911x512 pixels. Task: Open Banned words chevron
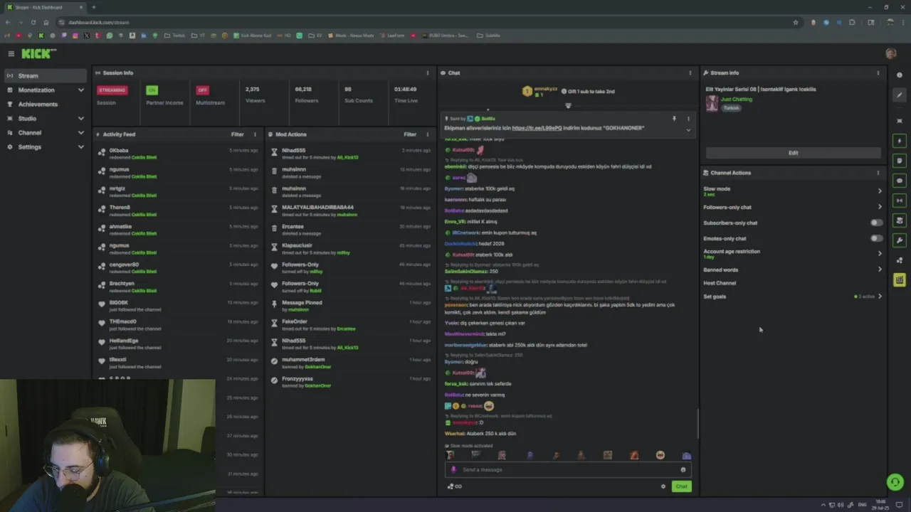(x=880, y=270)
